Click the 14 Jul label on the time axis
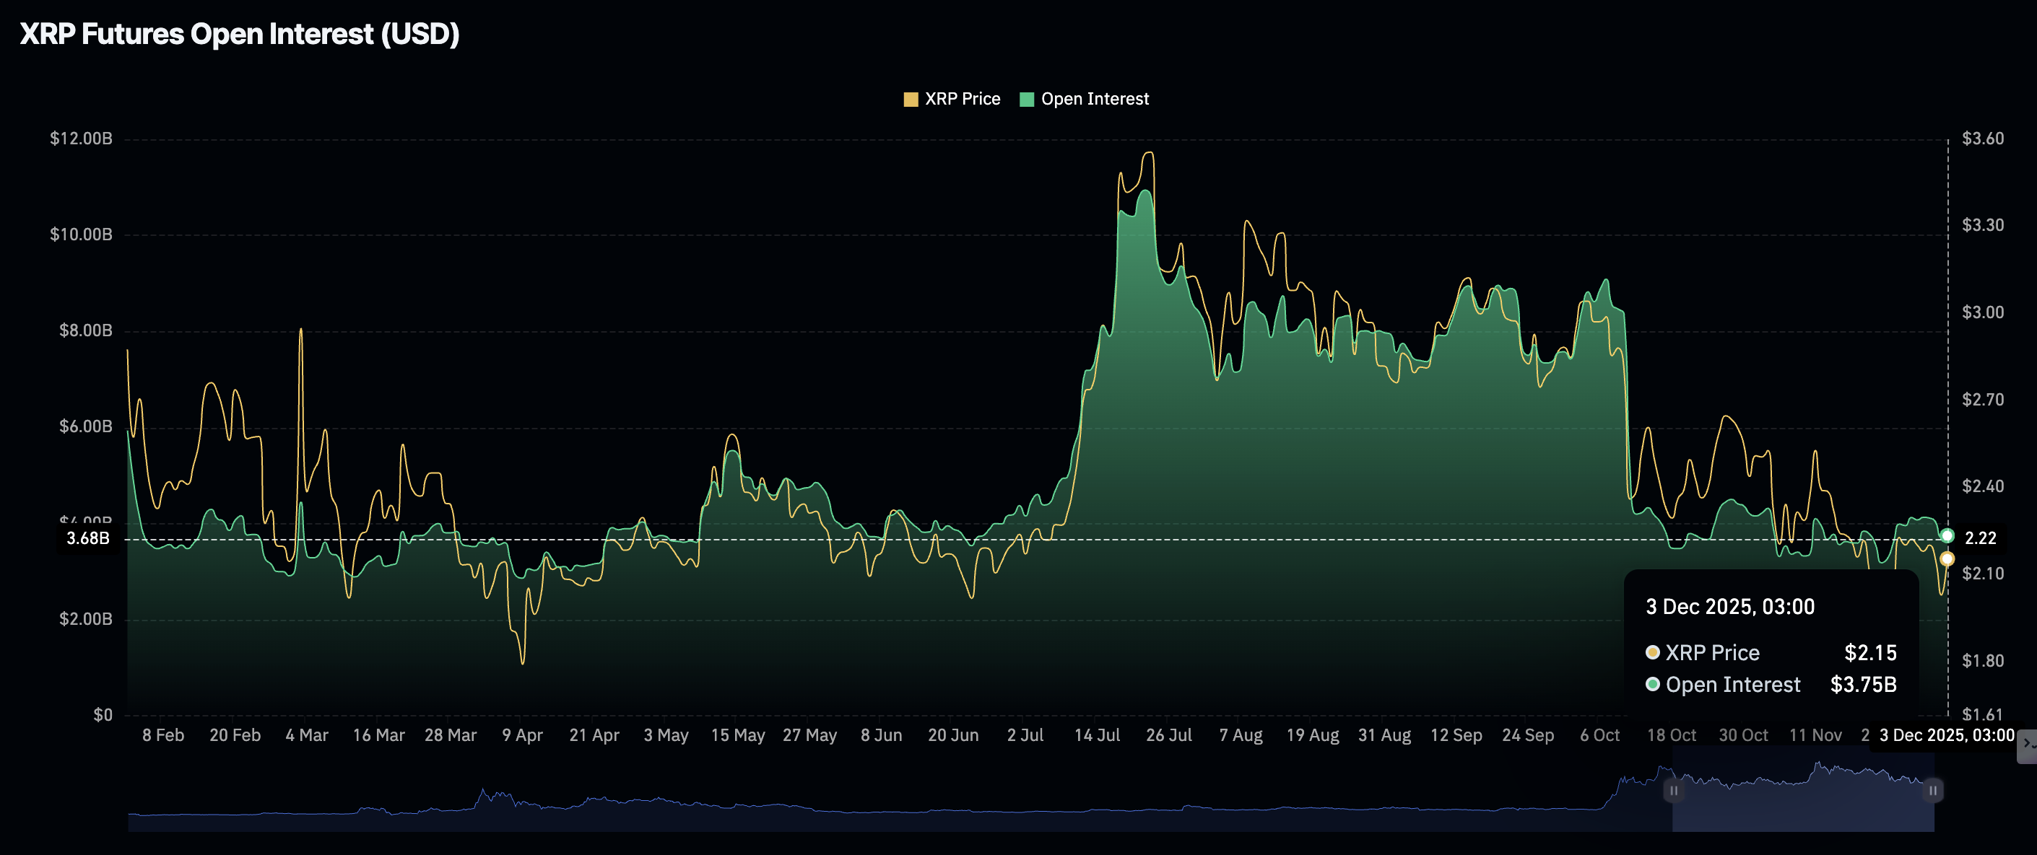The height and width of the screenshot is (855, 2037). pyautogui.click(x=1097, y=736)
